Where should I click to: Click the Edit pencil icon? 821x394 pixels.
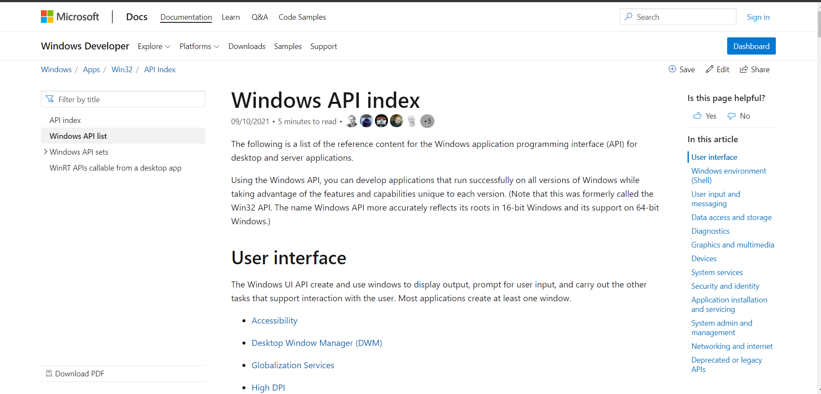pyautogui.click(x=709, y=69)
